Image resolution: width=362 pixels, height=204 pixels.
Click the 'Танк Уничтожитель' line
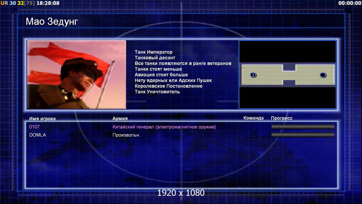pyautogui.click(x=157, y=92)
